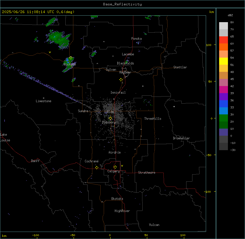Pick the yellow 51-54 dBZ legend swatch

tap(223, 61)
